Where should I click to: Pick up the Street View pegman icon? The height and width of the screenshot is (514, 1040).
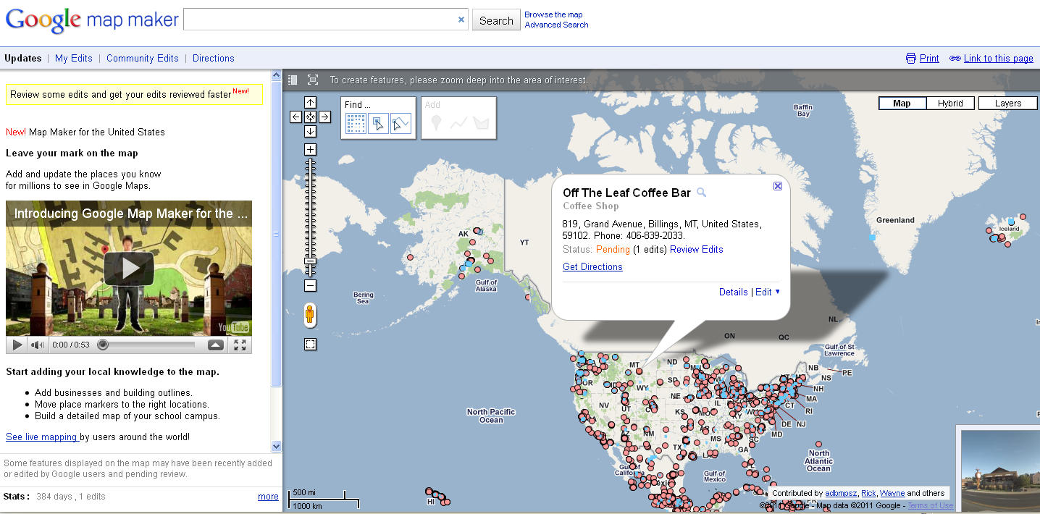(x=310, y=316)
